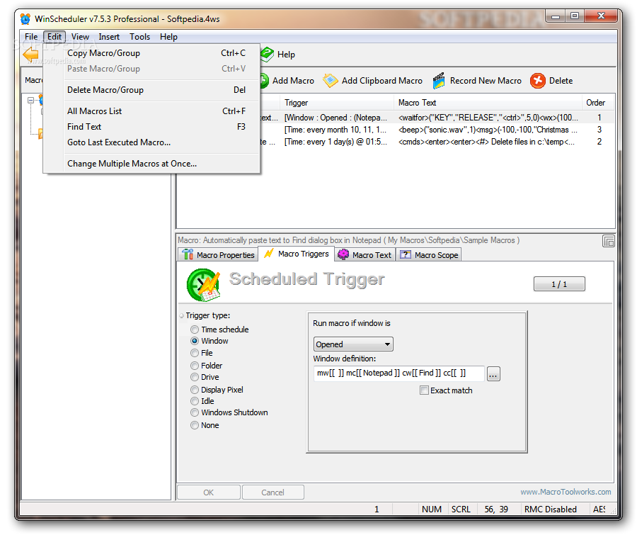Image resolution: width=637 pixels, height=535 pixels.
Task: Click the NUM status bar indicator
Action: (x=432, y=509)
